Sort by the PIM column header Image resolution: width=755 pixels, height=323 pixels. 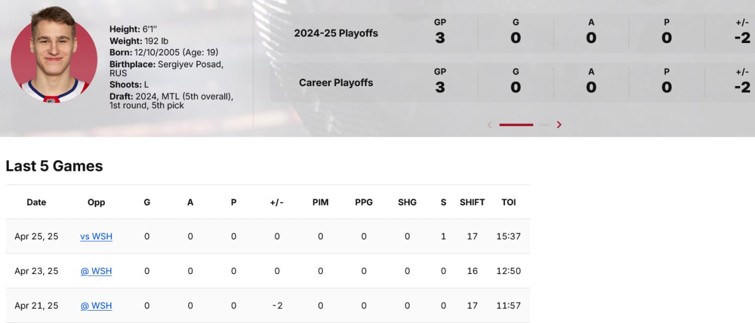[x=320, y=202]
